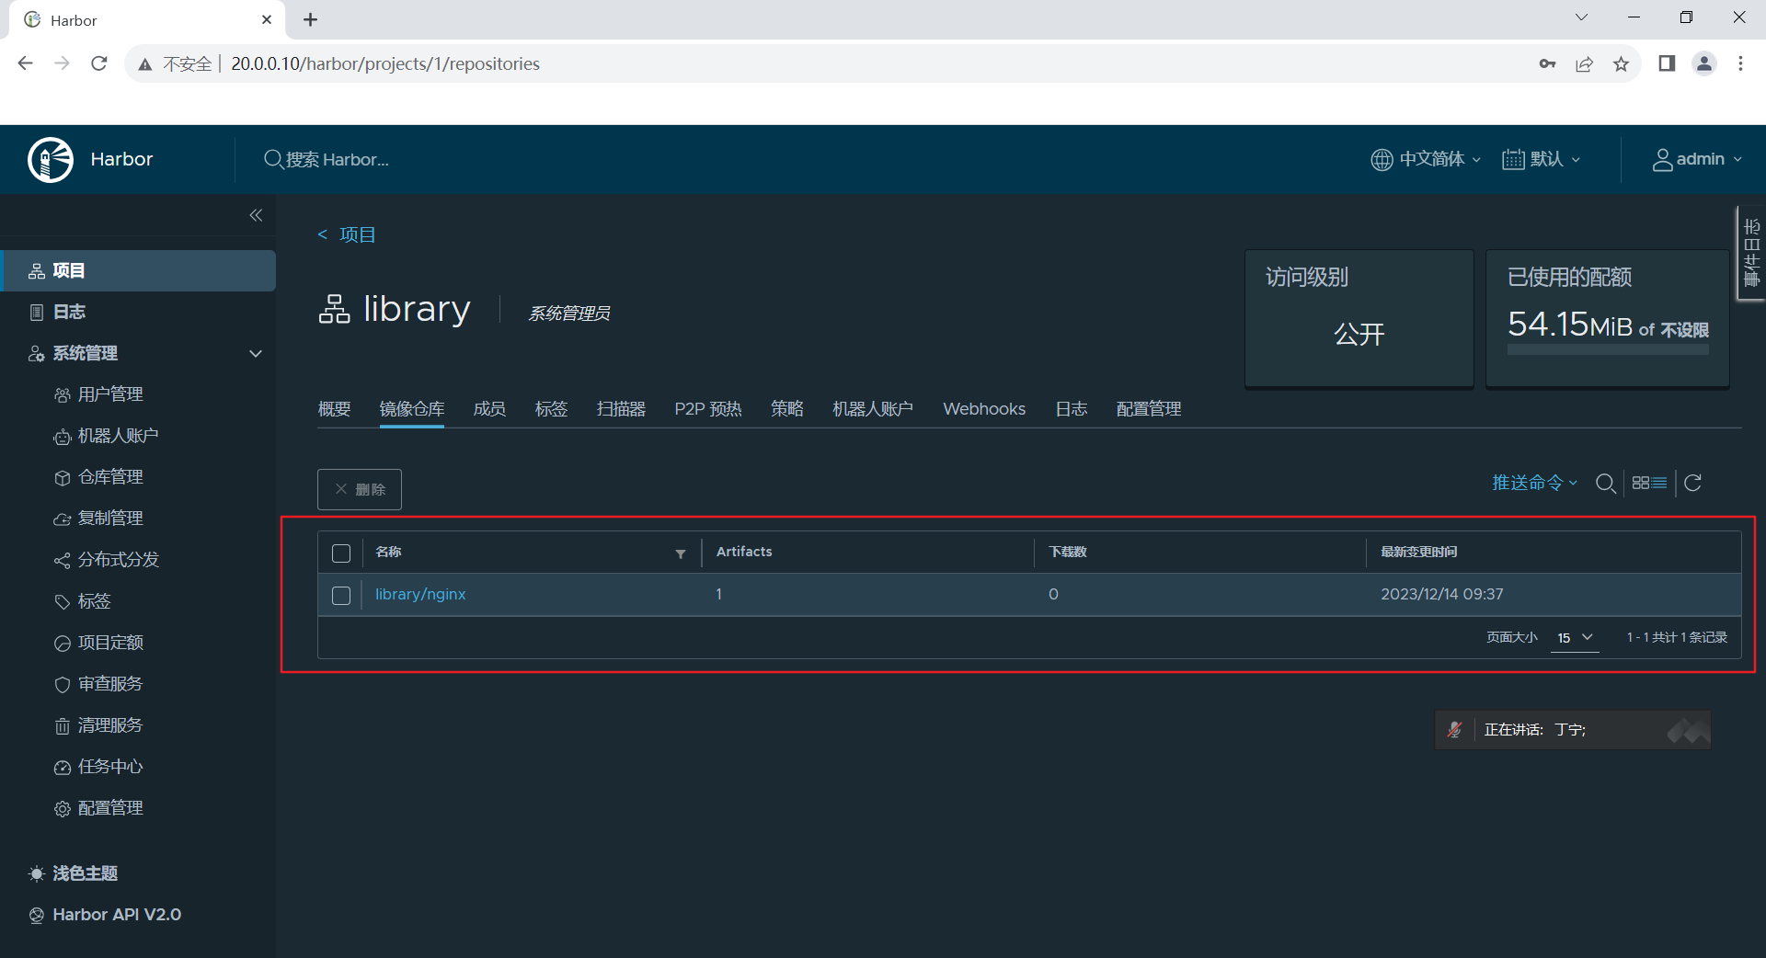Click the search magnifier in table toolbar
The width and height of the screenshot is (1766, 958).
click(x=1605, y=484)
